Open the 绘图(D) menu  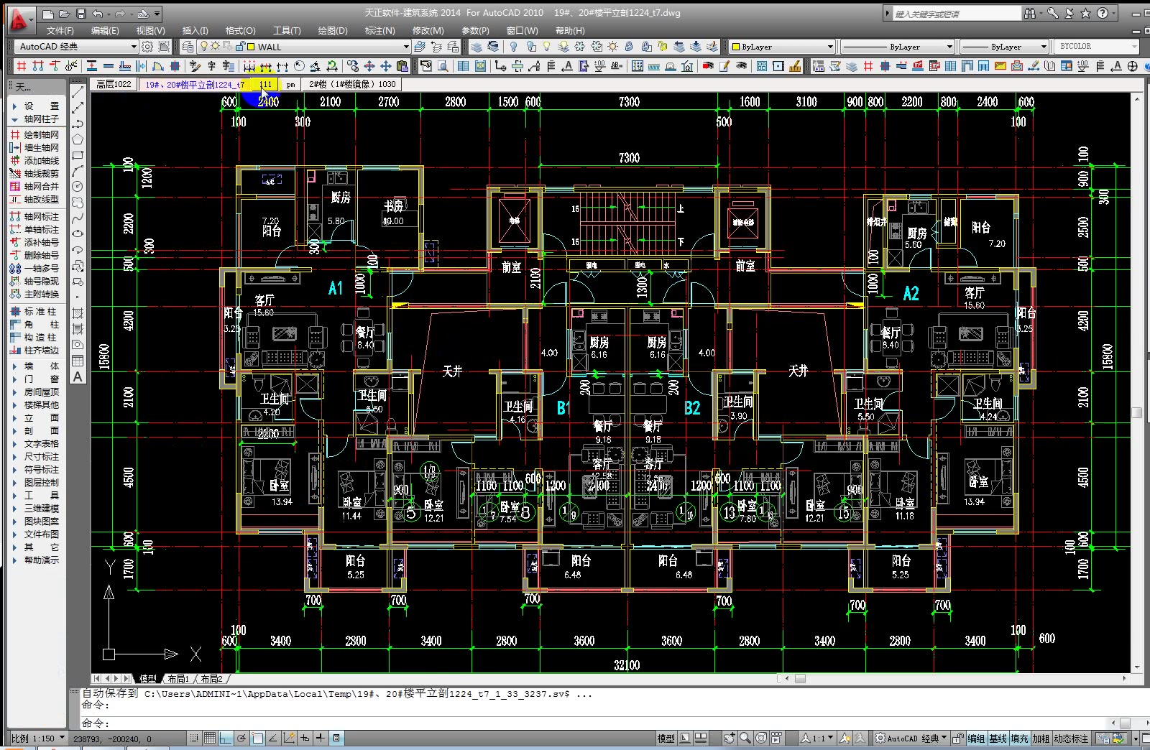coord(332,31)
